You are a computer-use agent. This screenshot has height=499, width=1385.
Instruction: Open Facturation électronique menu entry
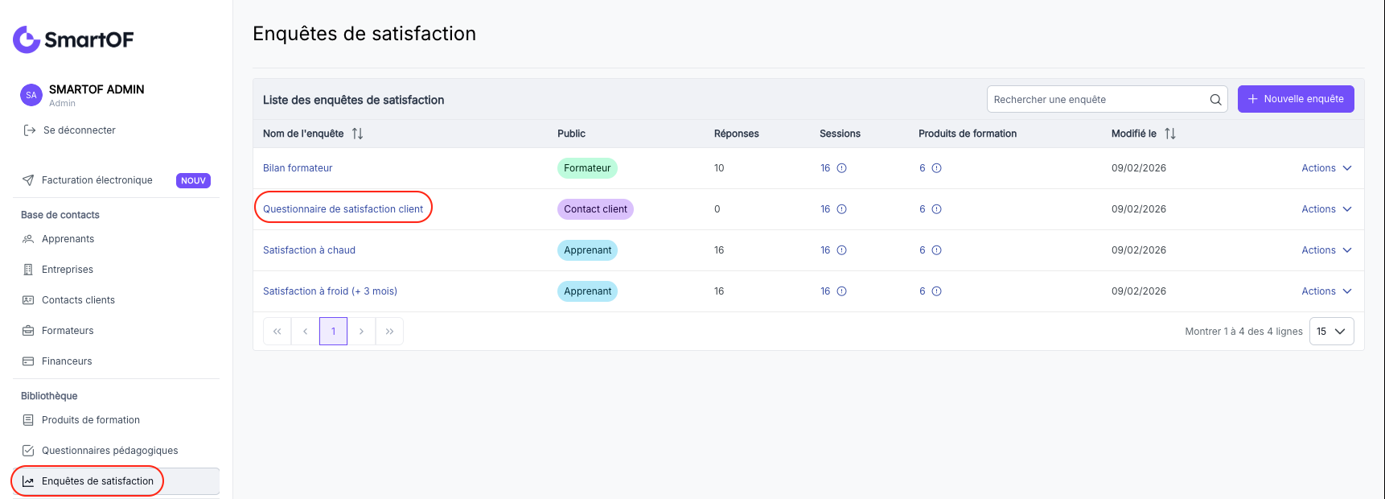(x=97, y=180)
